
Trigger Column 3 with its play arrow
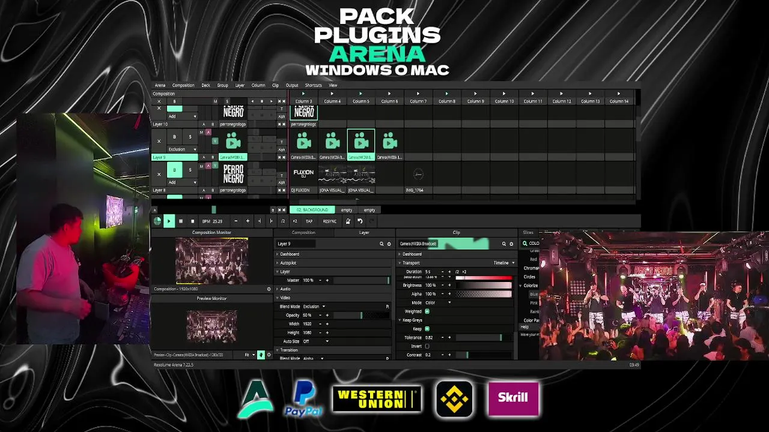point(303,94)
